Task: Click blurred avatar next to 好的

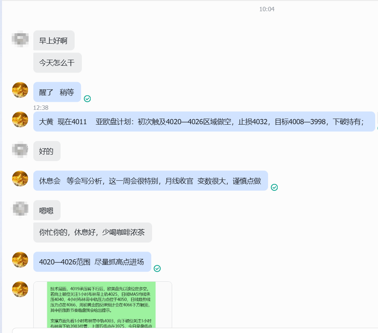Action: [x=20, y=150]
